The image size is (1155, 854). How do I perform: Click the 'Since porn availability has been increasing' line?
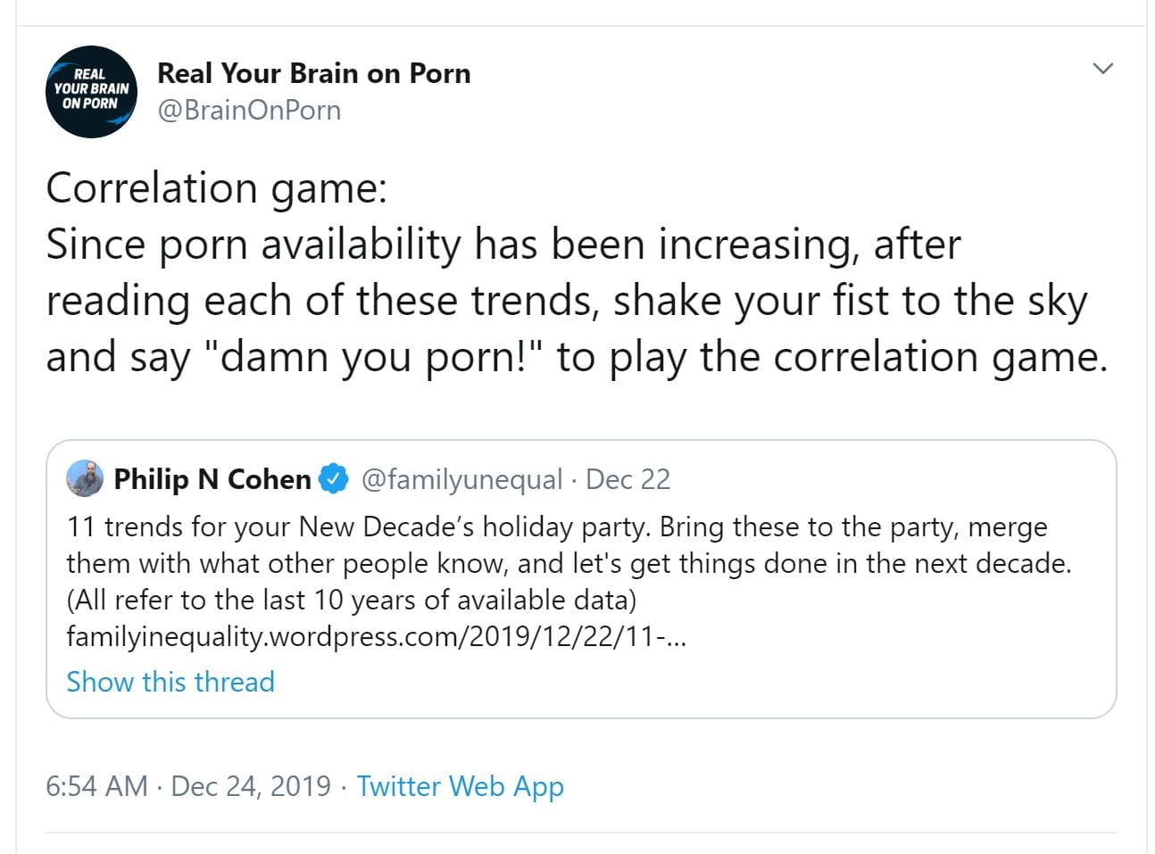click(503, 245)
